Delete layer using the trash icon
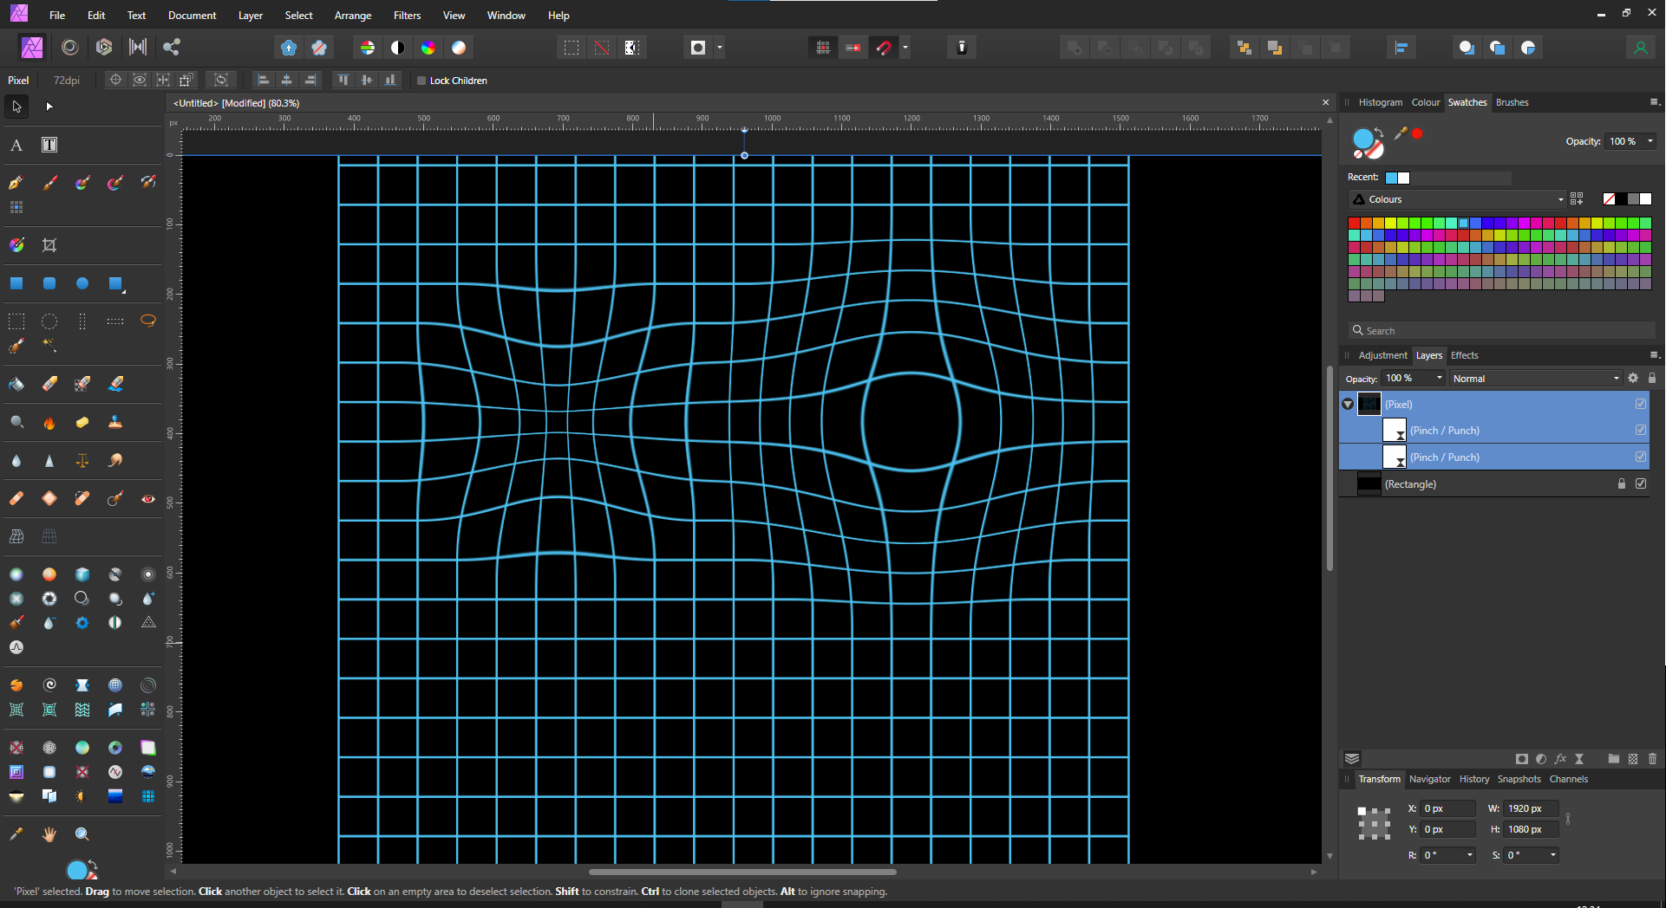1666x908 pixels. [x=1652, y=759]
